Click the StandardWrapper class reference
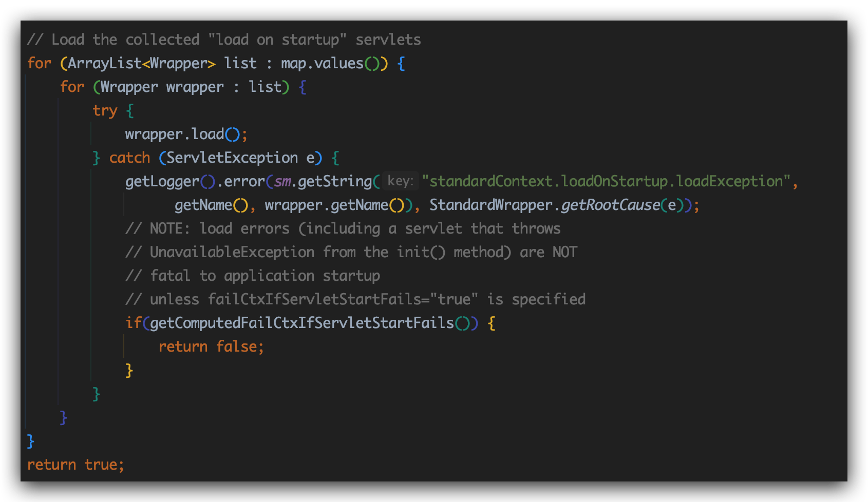The height and width of the screenshot is (502, 868). [x=490, y=205]
